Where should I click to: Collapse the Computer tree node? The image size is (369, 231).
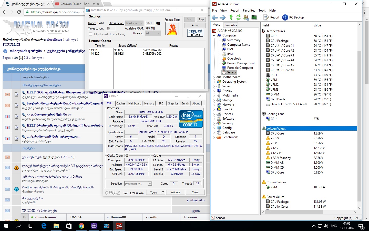tap(214, 36)
